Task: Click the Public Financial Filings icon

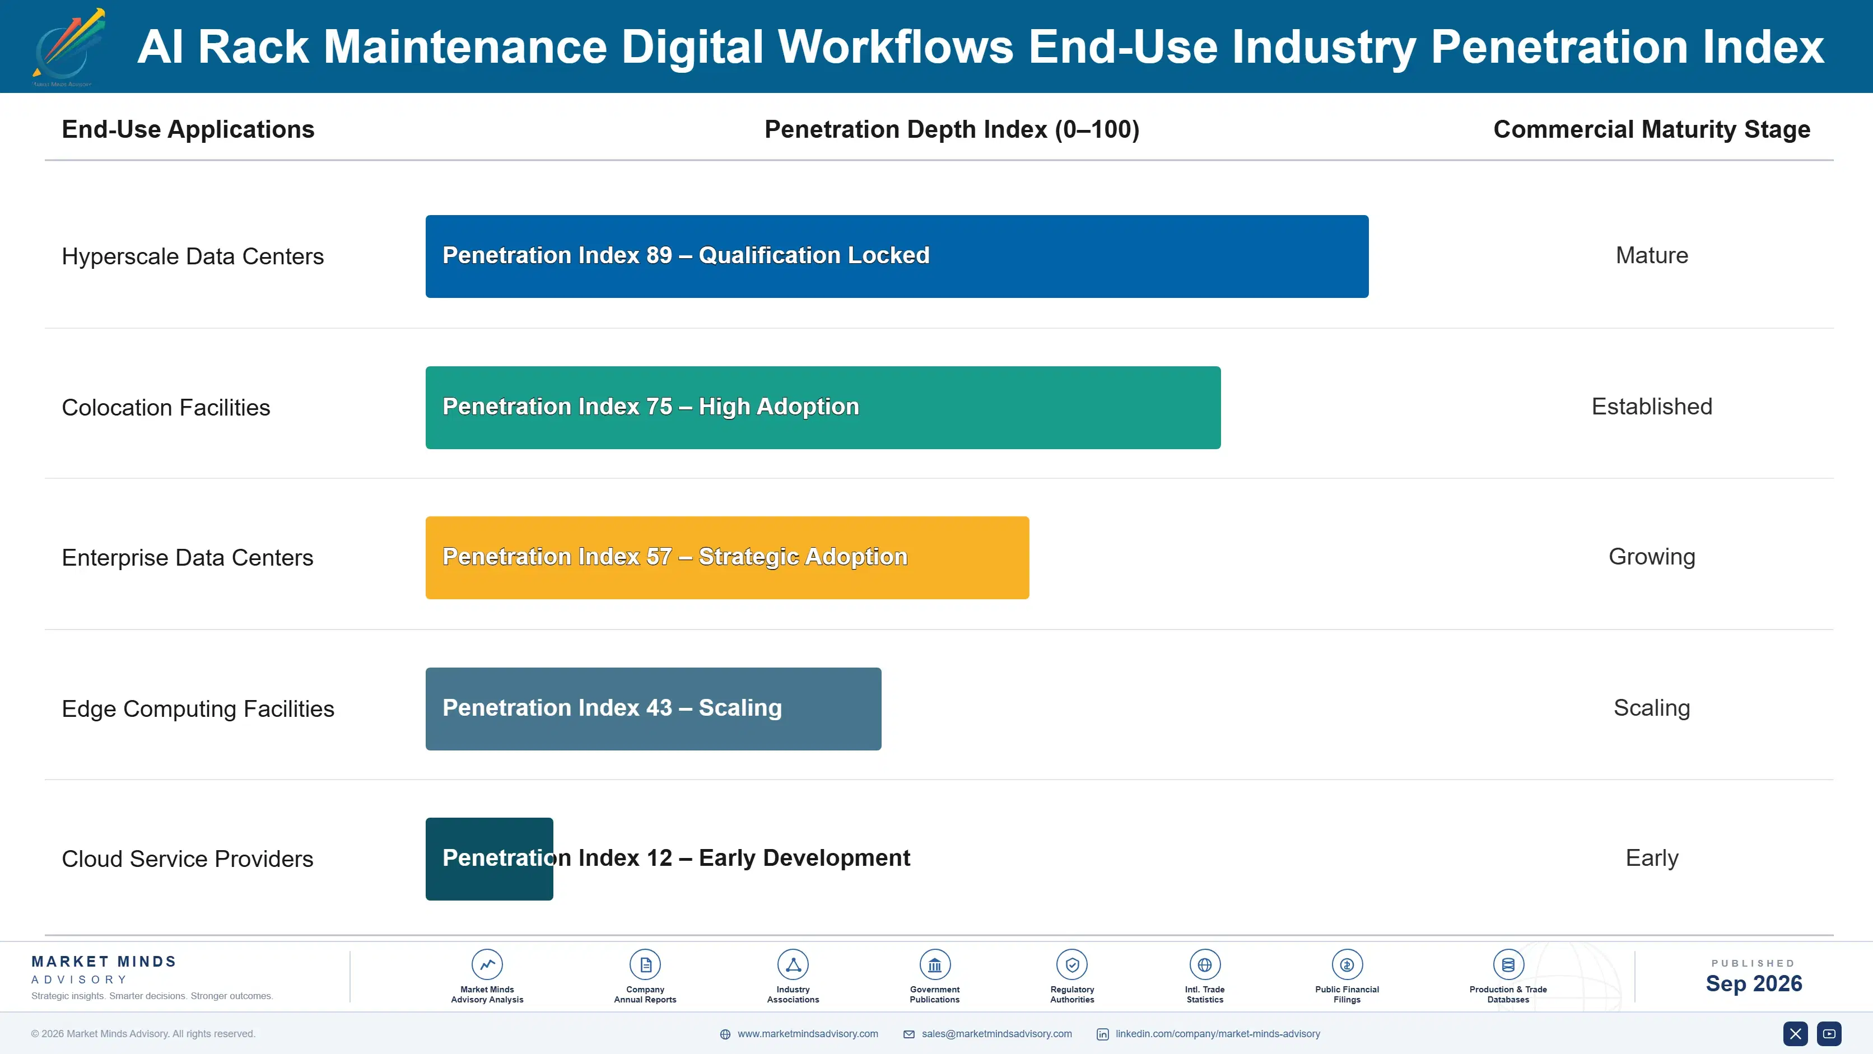Action: coord(1346,964)
